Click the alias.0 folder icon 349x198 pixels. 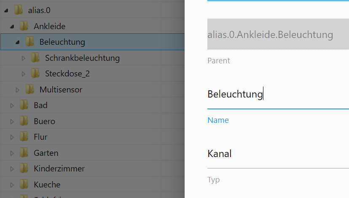pos(19,10)
